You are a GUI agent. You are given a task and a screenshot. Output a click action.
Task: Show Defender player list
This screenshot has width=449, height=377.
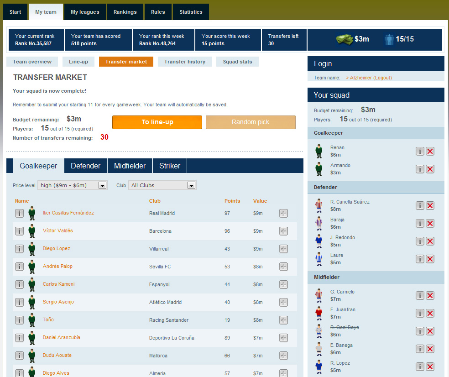(86, 166)
